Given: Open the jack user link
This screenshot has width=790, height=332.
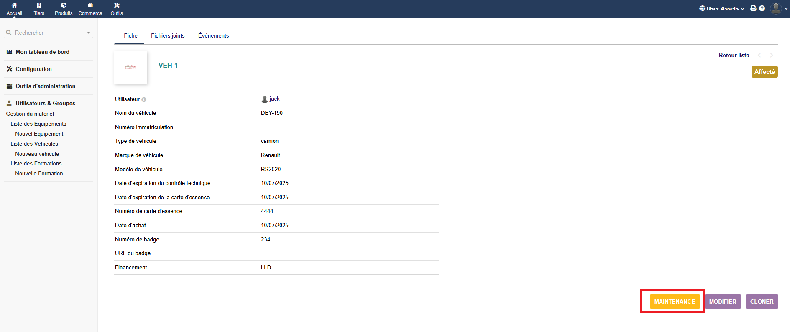Looking at the screenshot, I should (274, 99).
